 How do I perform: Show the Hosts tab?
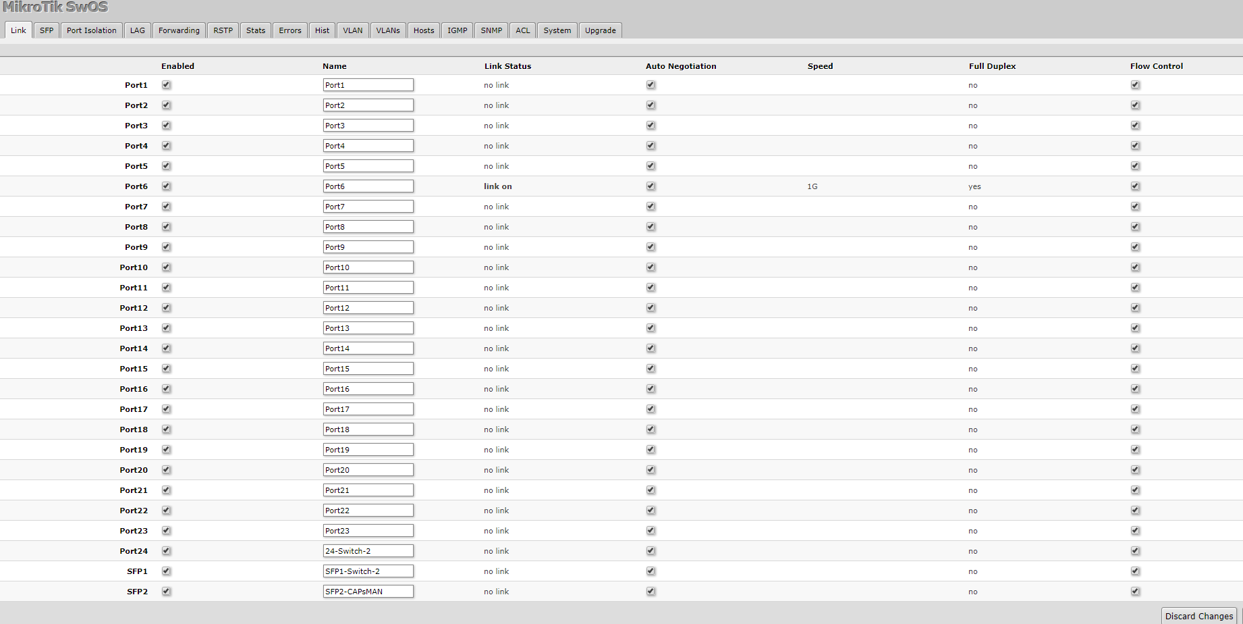click(424, 30)
